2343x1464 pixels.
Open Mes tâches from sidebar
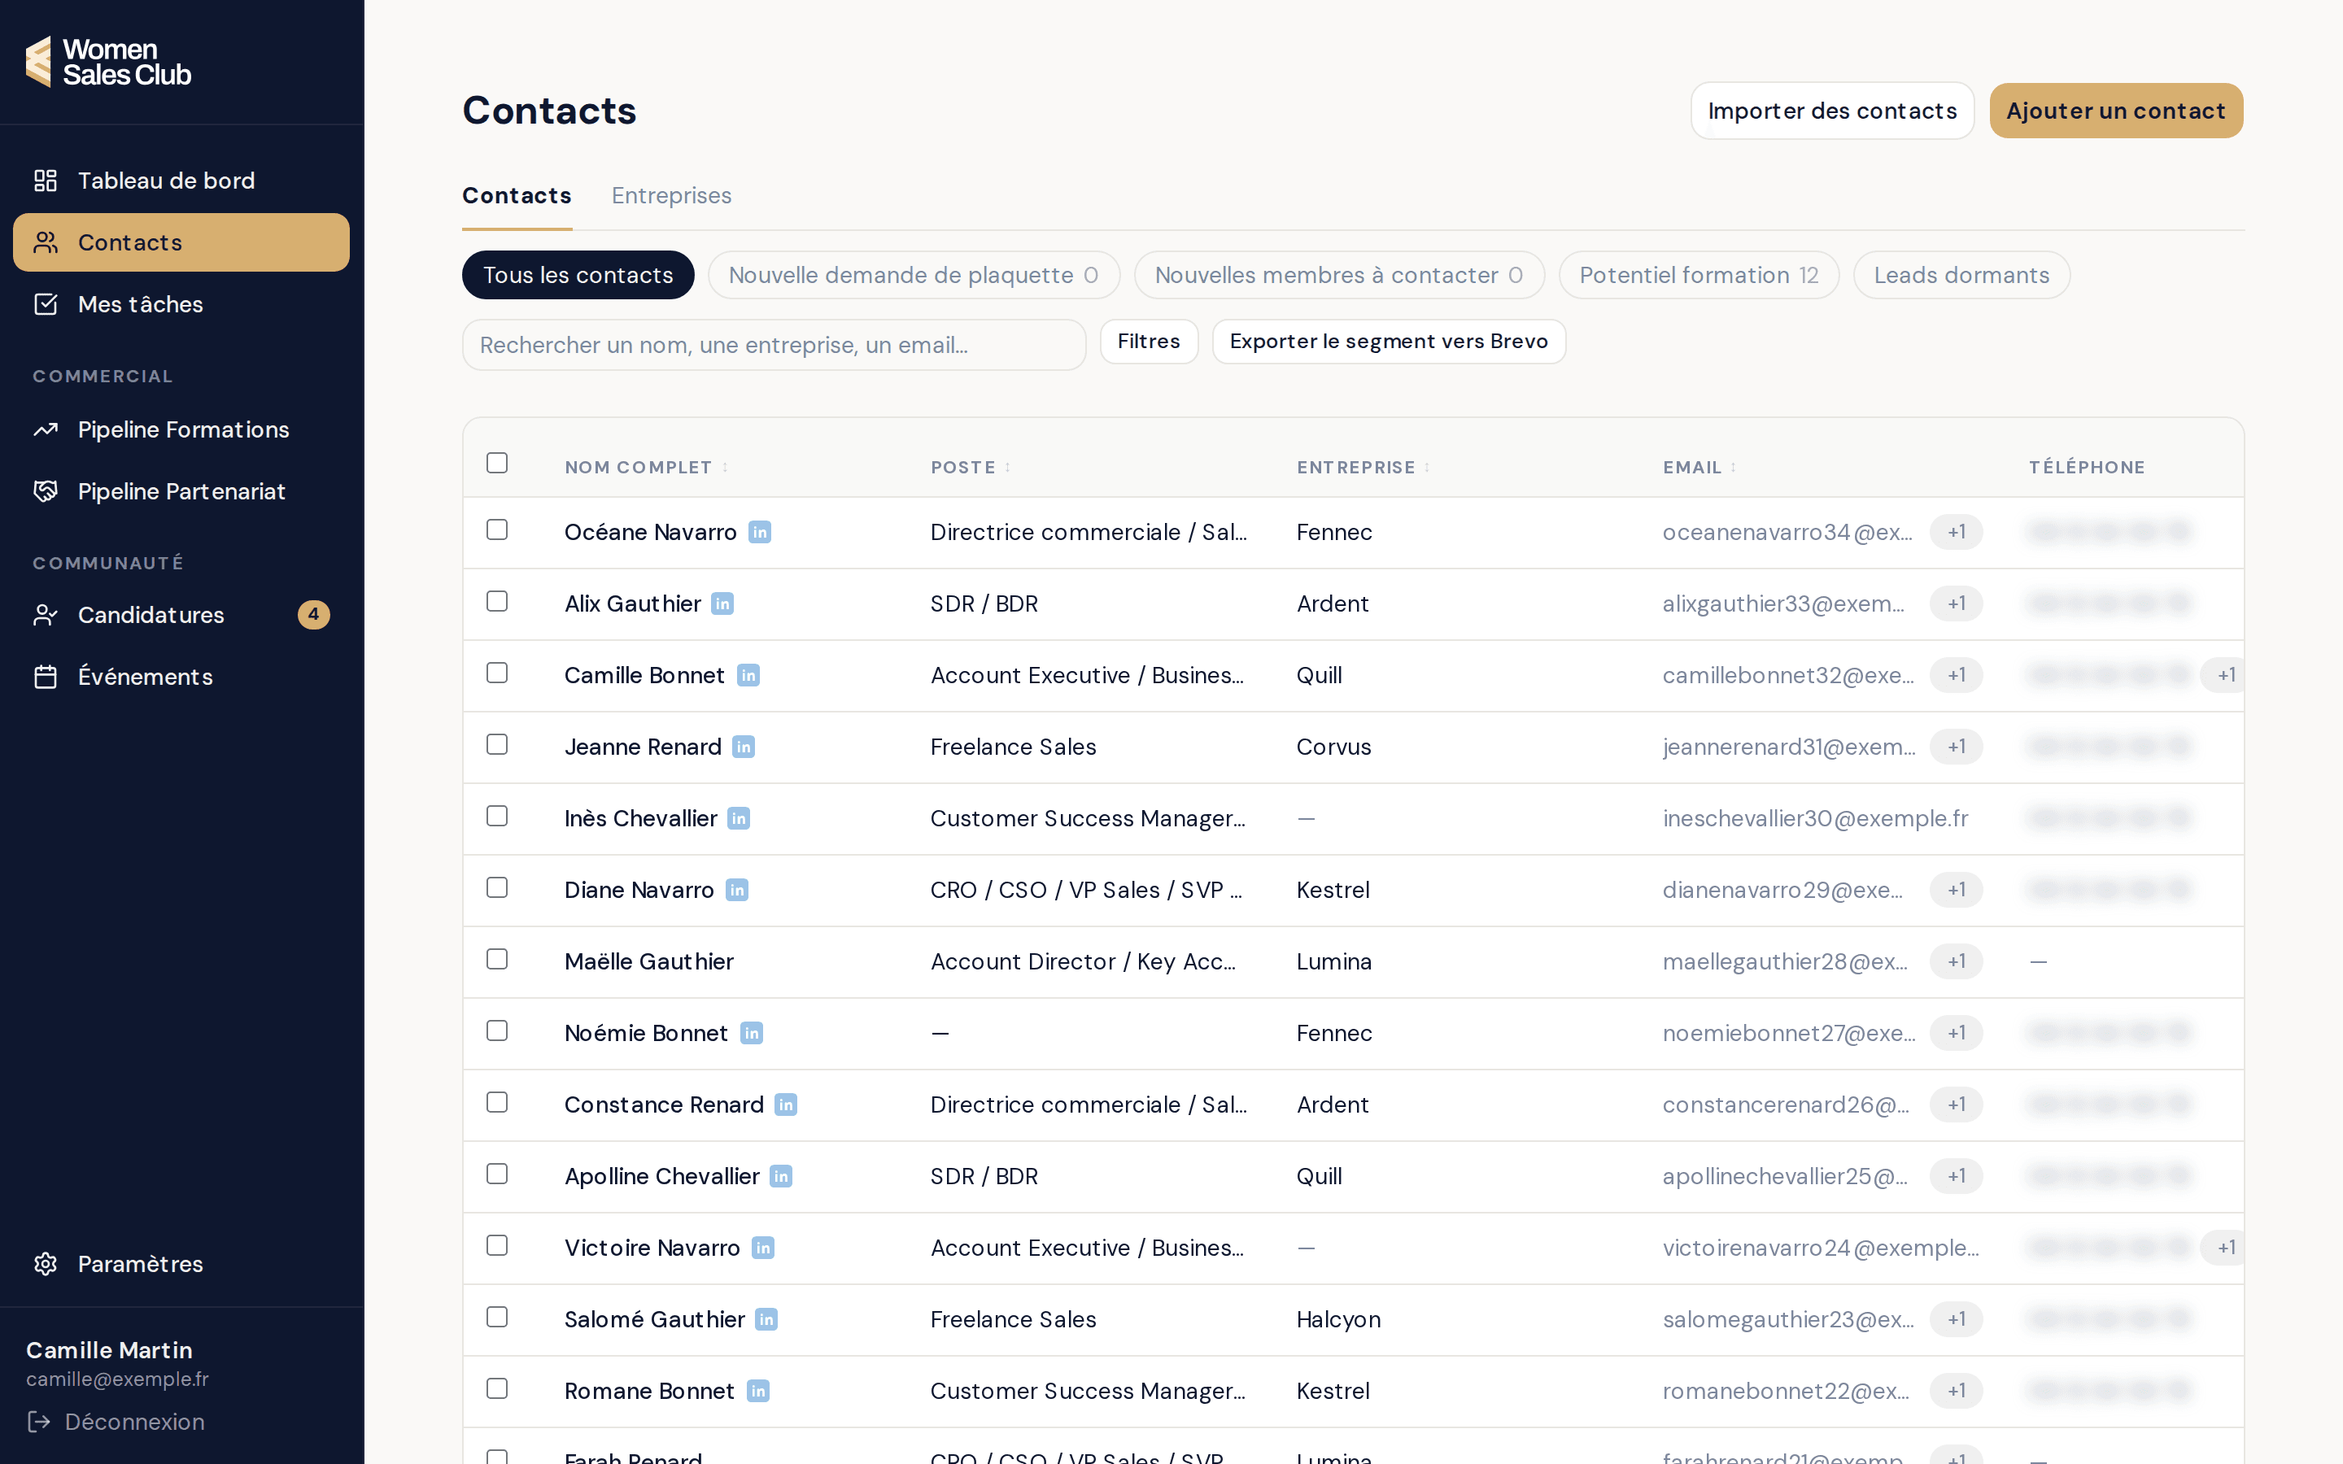click(x=182, y=305)
